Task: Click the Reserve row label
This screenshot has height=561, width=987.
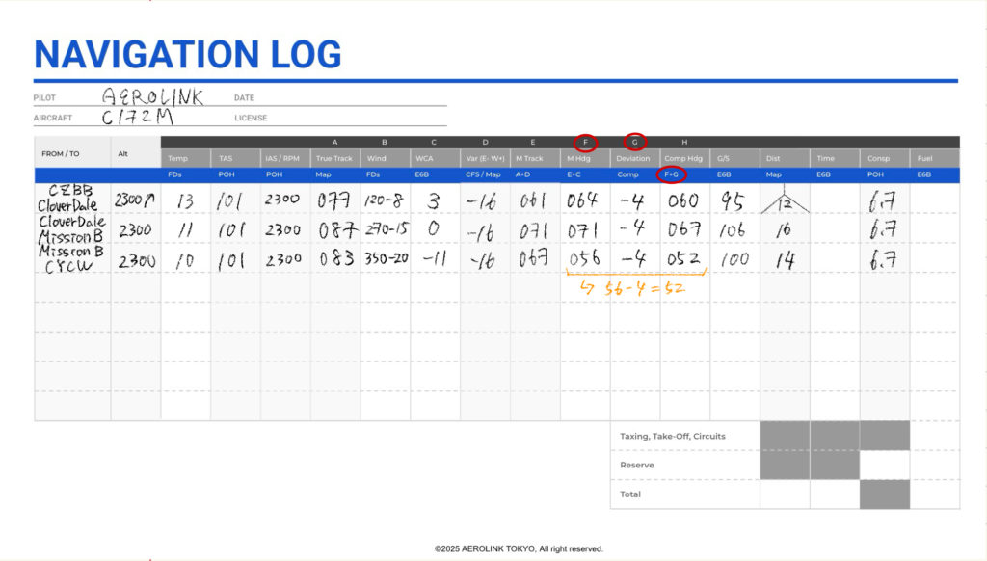Action: click(636, 465)
